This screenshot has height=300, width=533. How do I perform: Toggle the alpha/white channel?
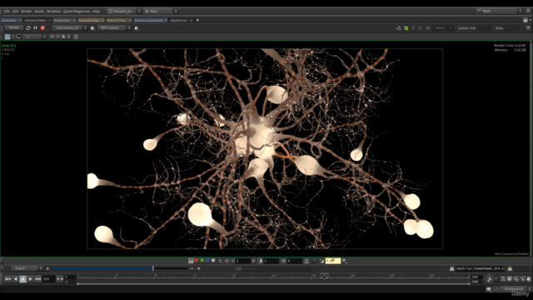tap(213, 261)
